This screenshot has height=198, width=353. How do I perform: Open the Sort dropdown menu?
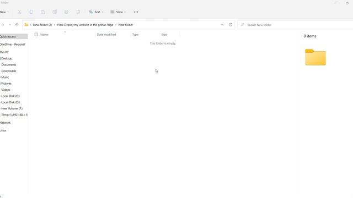tap(96, 12)
